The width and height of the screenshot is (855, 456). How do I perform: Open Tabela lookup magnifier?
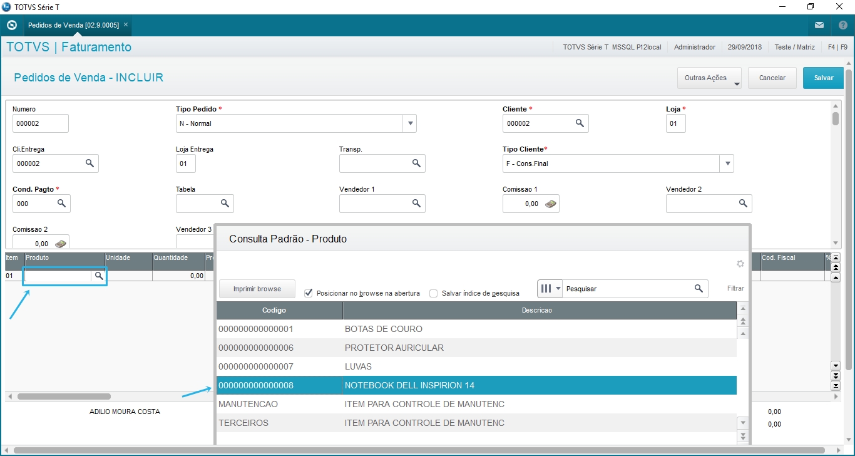(225, 204)
